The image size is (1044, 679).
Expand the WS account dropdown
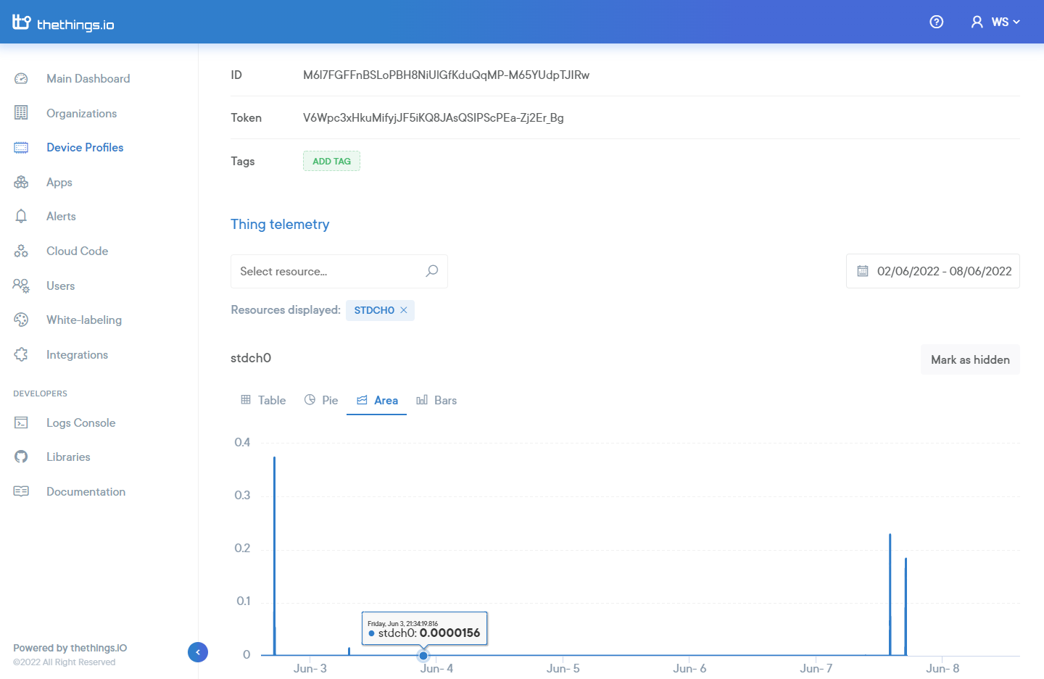(1006, 22)
